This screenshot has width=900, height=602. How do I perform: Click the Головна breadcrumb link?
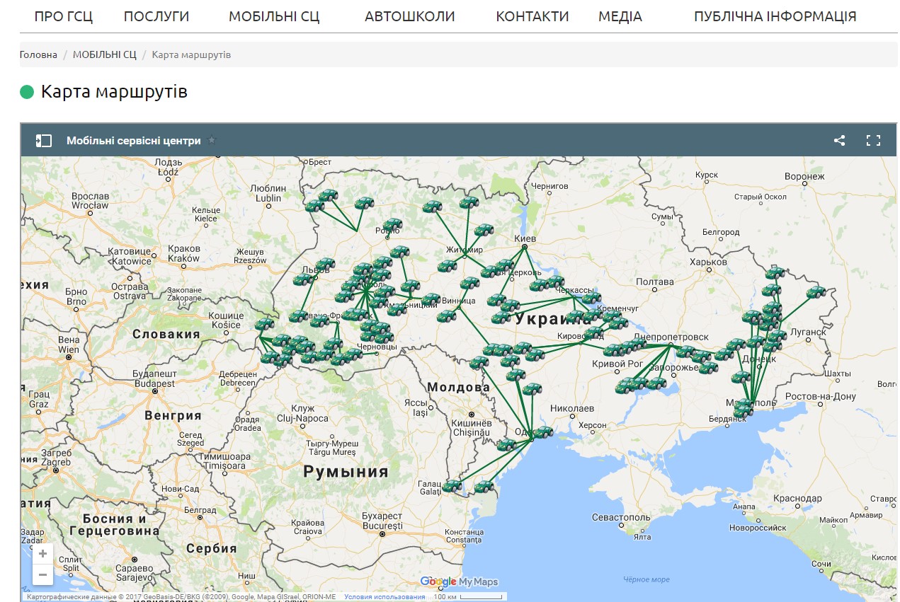38,54
